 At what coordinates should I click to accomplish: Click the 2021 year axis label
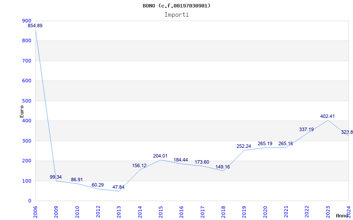pos(286,212)
